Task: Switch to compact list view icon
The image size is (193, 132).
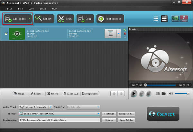Action: 156,19
